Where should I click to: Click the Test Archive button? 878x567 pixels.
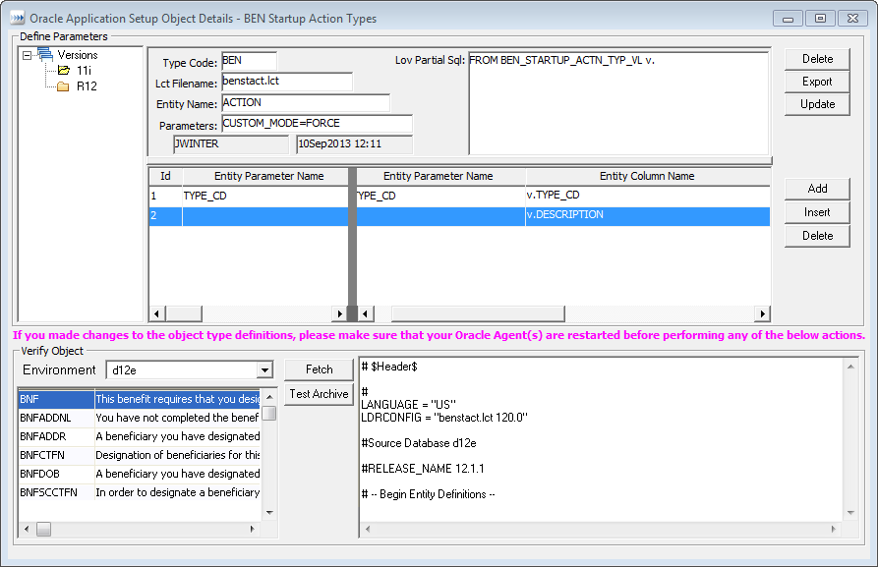[320, 394]
